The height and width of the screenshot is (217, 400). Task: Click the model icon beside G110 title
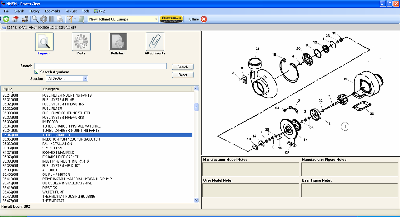pos(3,28)
